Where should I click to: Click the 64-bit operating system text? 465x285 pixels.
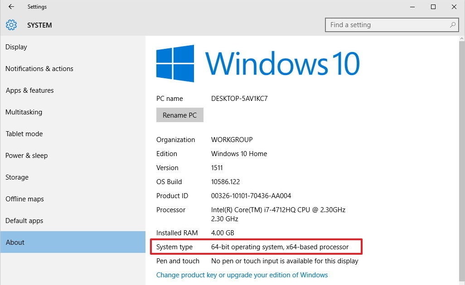click(x=280, y=247)
